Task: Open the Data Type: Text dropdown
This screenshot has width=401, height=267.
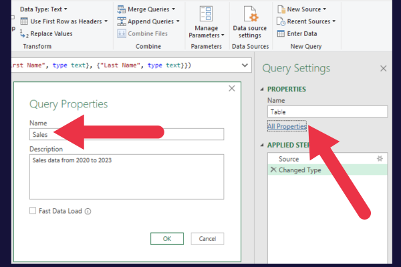Action: click(43, 9)
